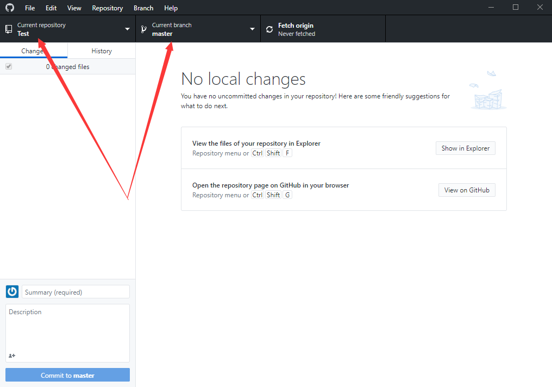Switch to the History tab
This screenshot has height=387, width=552.
[x=102, y=51]
